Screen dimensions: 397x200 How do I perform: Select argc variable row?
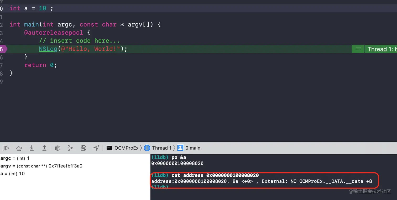[75, 158]
